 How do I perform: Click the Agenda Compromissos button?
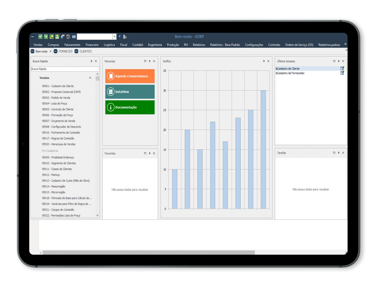point(130,76)
